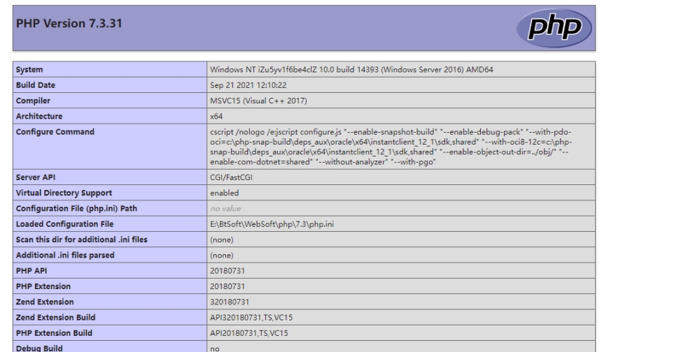Select the E:\BtSoft php.ini path
This screenshot has width=700, height=352.
point(272,224)
